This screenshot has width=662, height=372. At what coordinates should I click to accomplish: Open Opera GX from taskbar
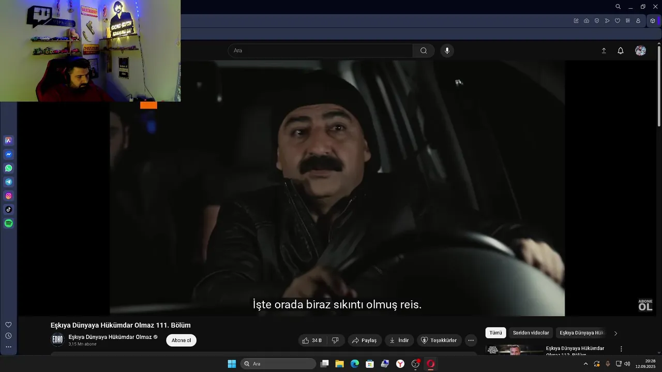(x=430, y=364)
